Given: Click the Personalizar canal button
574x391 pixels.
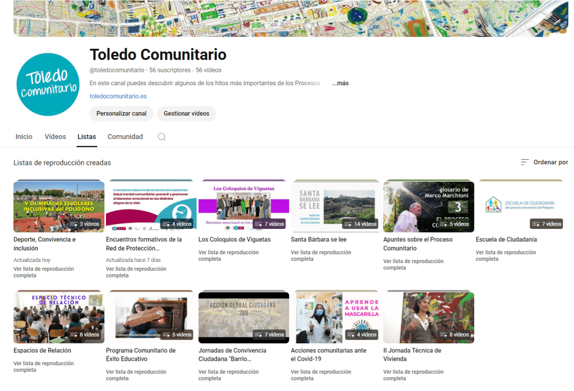Looking at the screenshot, I should (121, 114).
